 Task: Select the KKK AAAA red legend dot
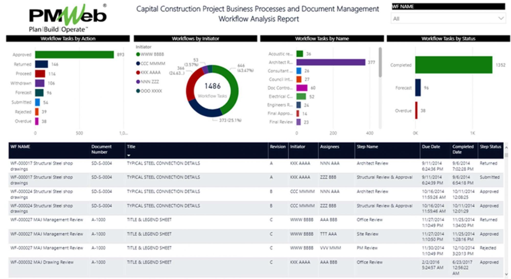(x=138, y=73)
